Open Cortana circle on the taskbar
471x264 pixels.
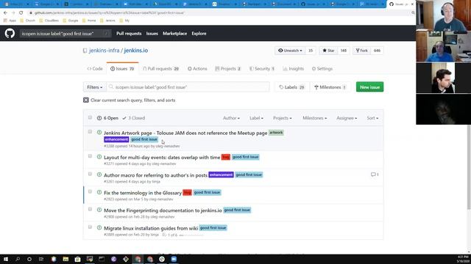(x=29, y=259)
